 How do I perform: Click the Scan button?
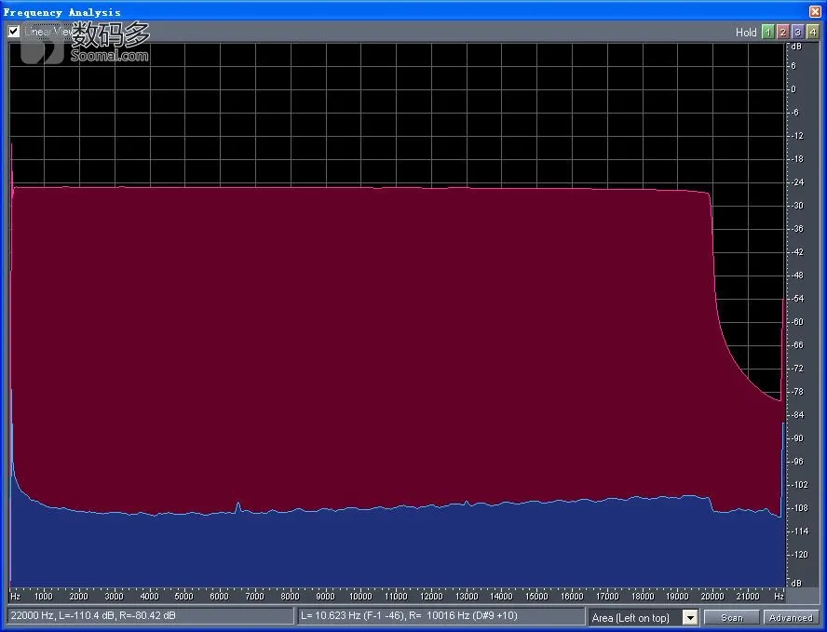(732, 617)
